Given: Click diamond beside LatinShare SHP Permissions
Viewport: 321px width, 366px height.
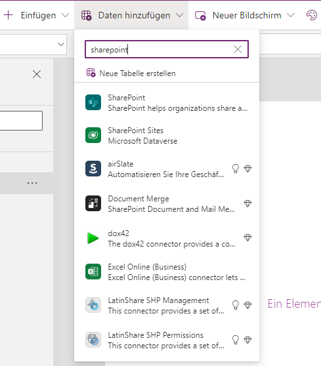Looking at the screenshot, I should 247,340.
